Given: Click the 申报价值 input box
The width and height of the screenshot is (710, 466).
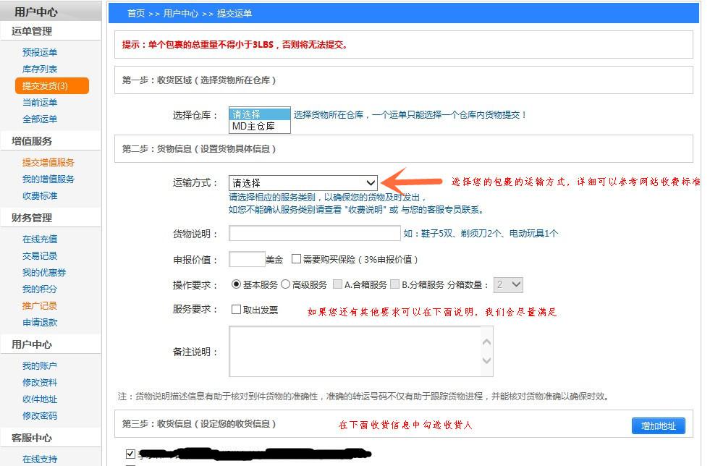Looking at the screenshot, I should 247,259.
